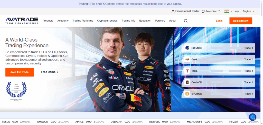
Task: Click the Most Trusted Broker award badge
Action: click(17, 90)
